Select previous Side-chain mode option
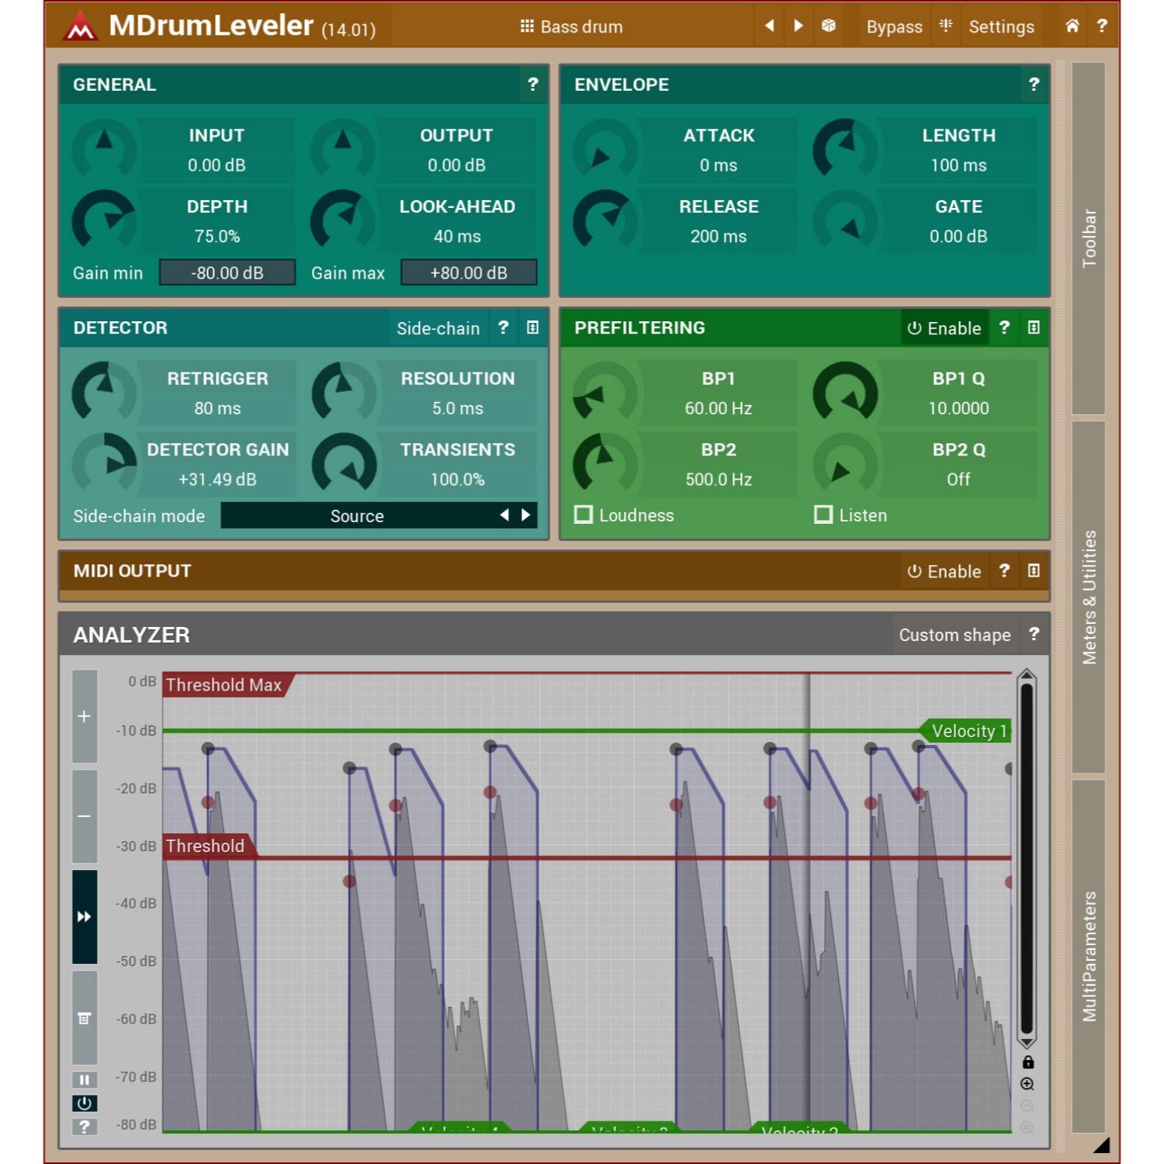1164x1164 pixels. click(x=504, y=514)
